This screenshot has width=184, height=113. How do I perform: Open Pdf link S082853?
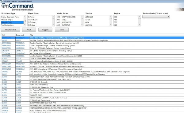point(5,72)
